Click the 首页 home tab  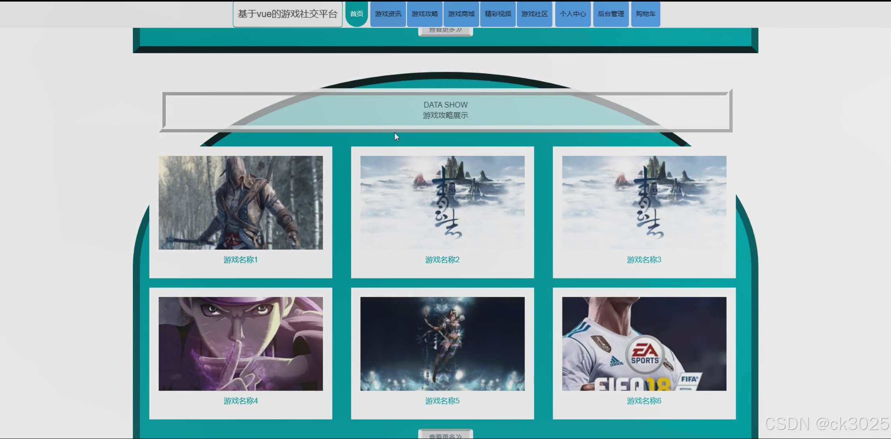(x=357, y=14)
